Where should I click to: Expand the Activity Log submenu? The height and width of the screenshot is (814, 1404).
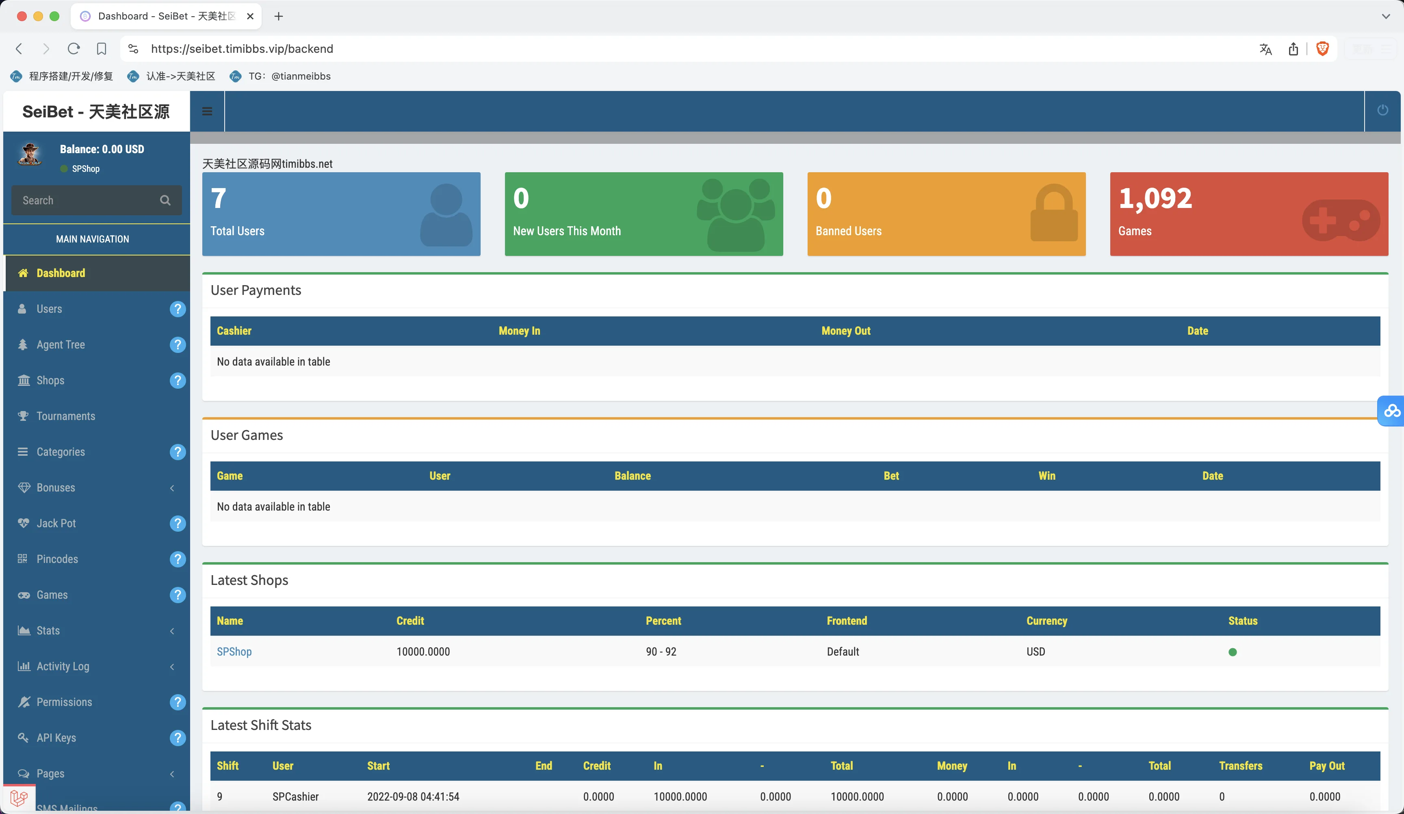[172, 667]
